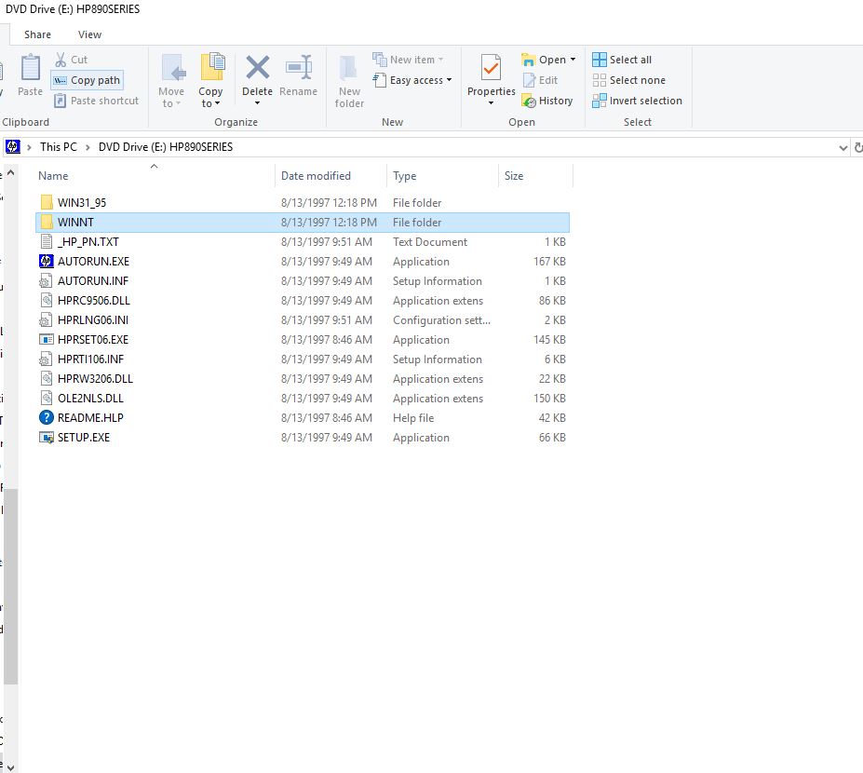
Task: Click the Delete icon in the ribbon
Action: [257, 68]
